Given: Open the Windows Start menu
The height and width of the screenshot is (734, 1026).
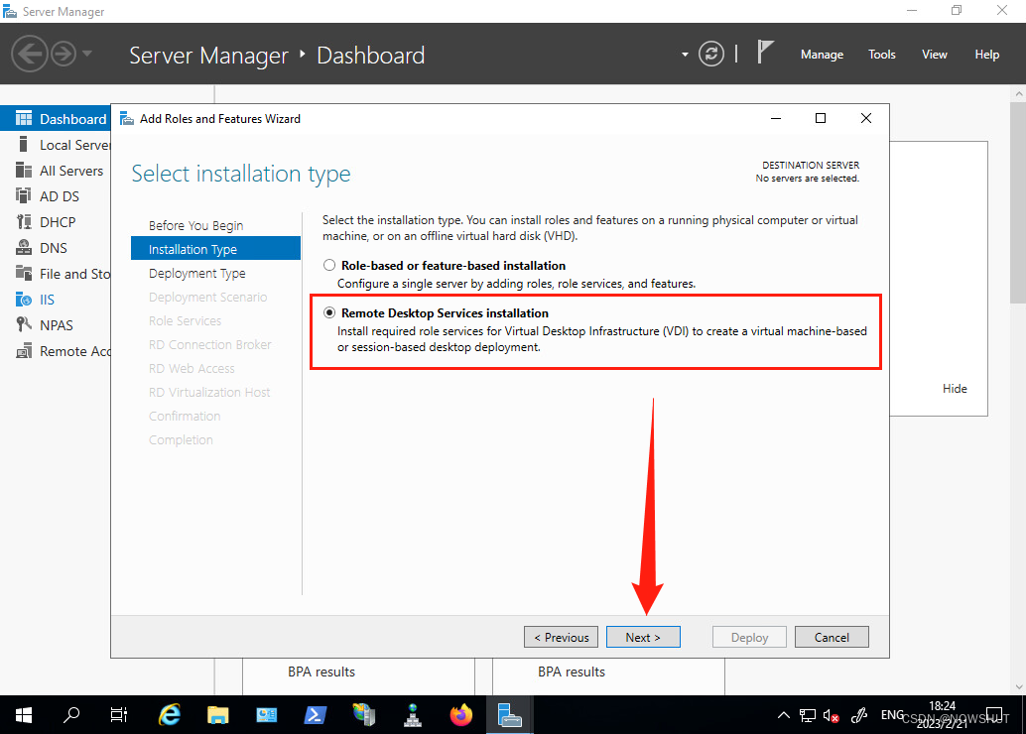Looking at the screenshot, I should tap(24, 715).
